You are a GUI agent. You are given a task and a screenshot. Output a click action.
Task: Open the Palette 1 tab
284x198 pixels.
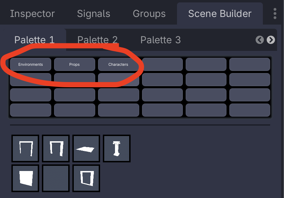[34, 40]
